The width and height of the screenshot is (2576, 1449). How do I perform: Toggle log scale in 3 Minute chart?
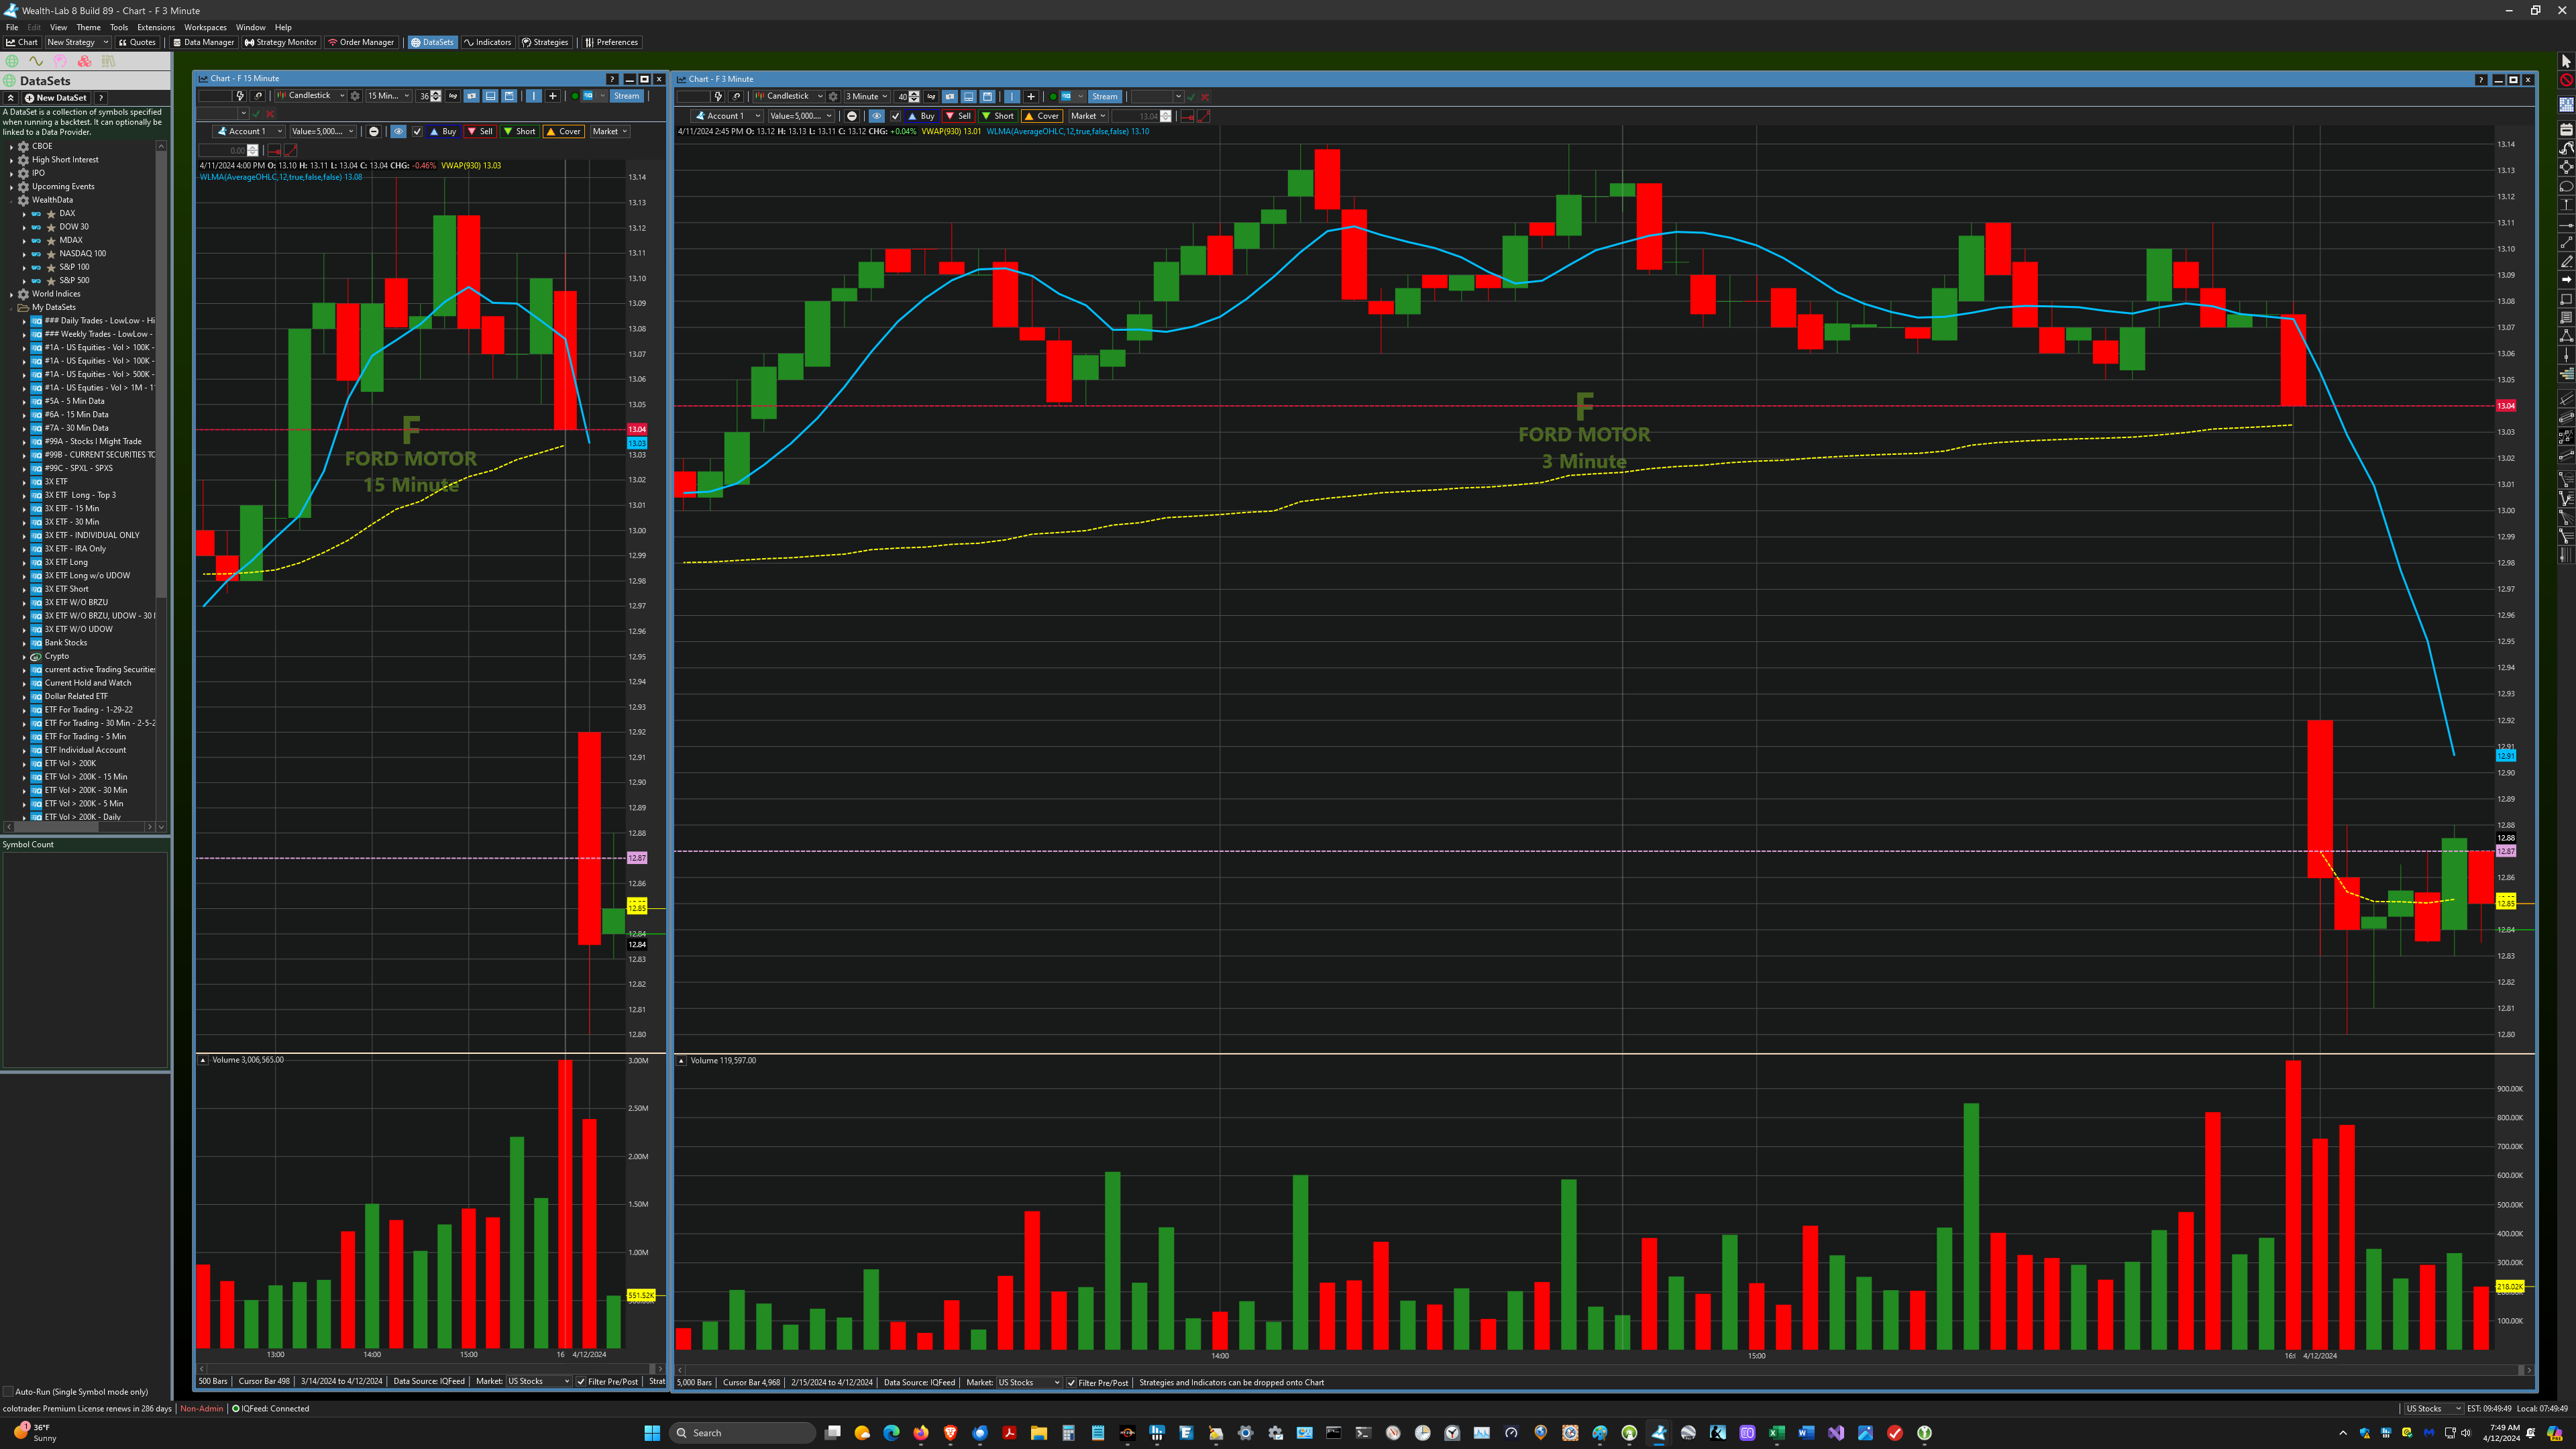coord(931,96)
